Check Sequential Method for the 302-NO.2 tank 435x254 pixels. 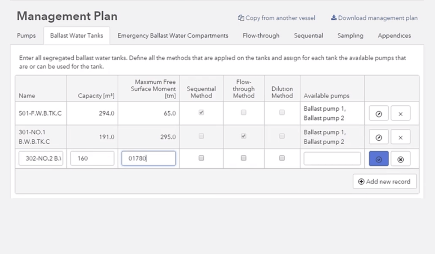[201, 158]
